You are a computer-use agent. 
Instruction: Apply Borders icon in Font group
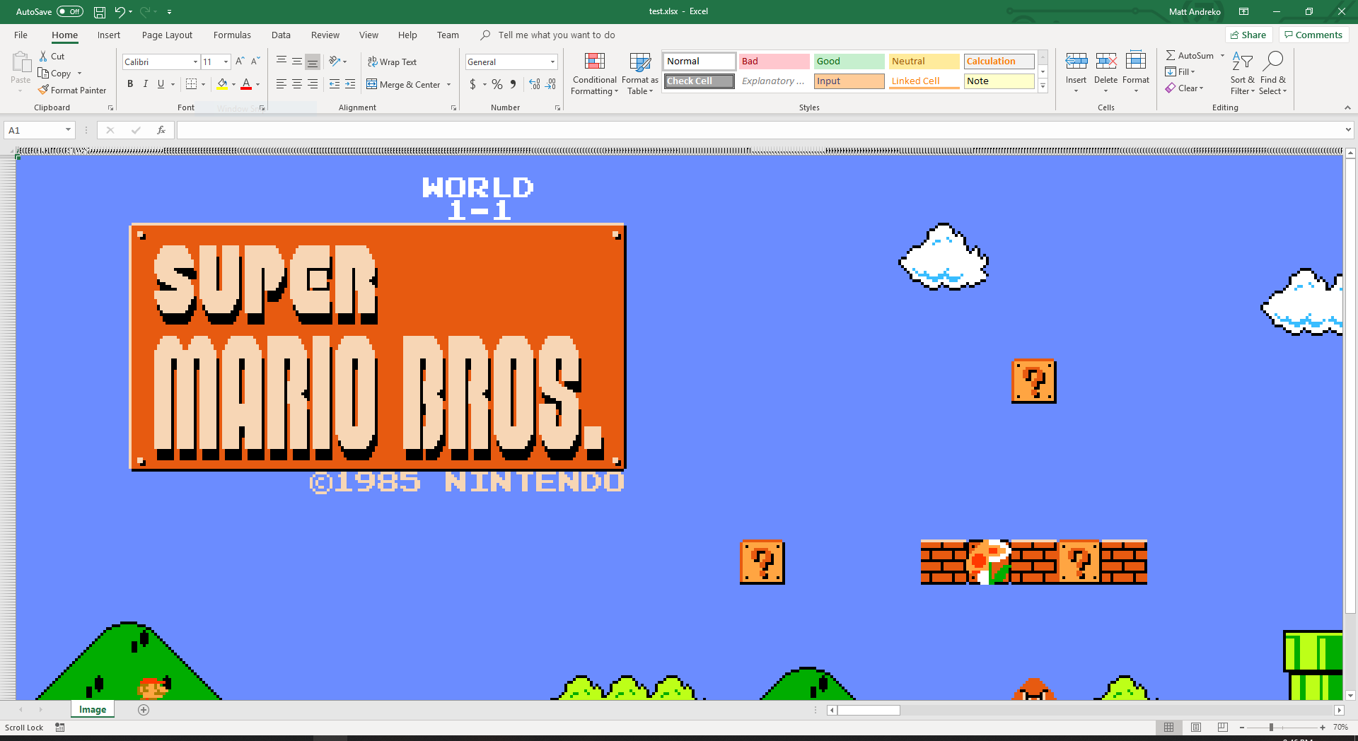191,84
